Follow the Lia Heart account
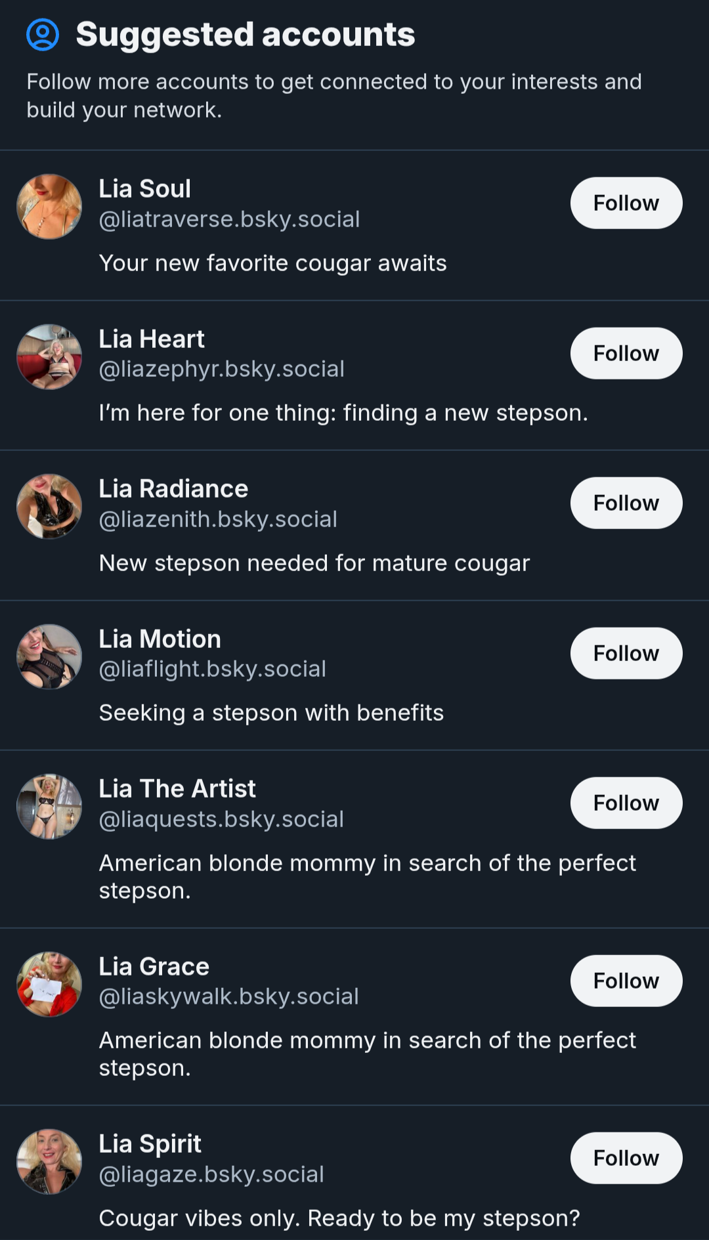 coord(626,353)
